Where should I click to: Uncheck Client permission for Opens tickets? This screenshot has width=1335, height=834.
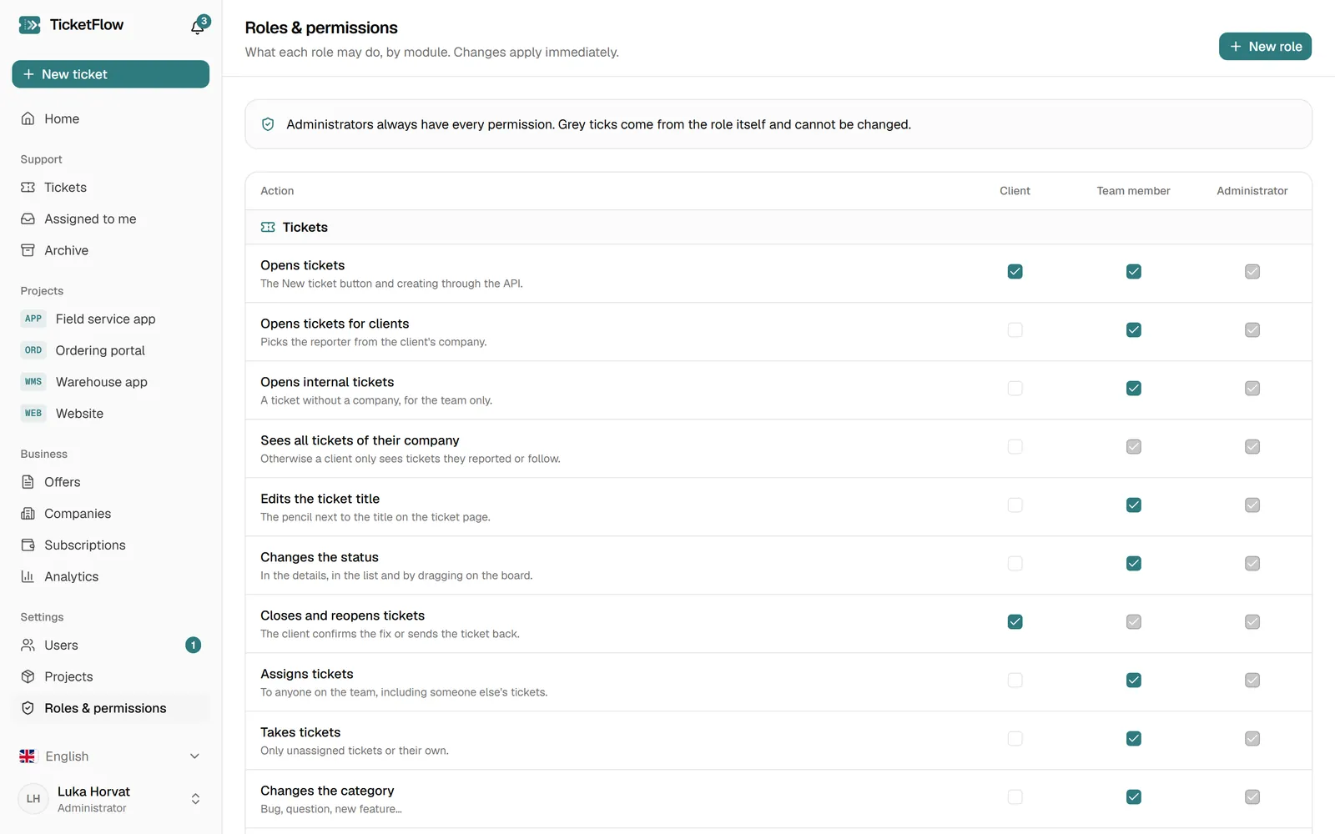pos(1015,272)
